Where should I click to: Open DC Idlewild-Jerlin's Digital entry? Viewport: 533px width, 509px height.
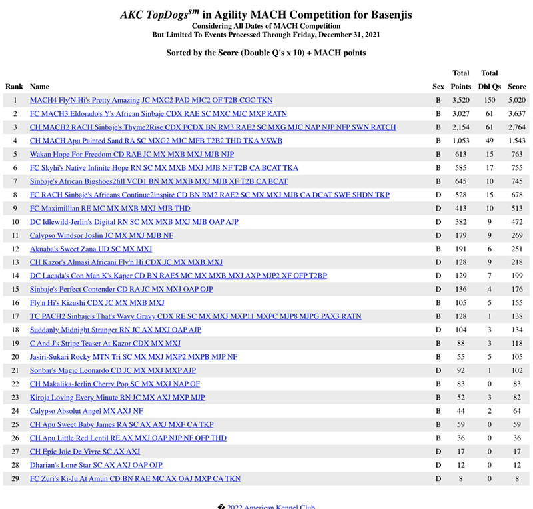point(134,222)
